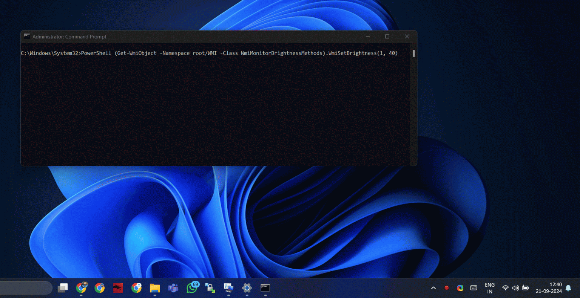
Task: Open the Command Prompt taskbar icon
Action: point(265,288)
